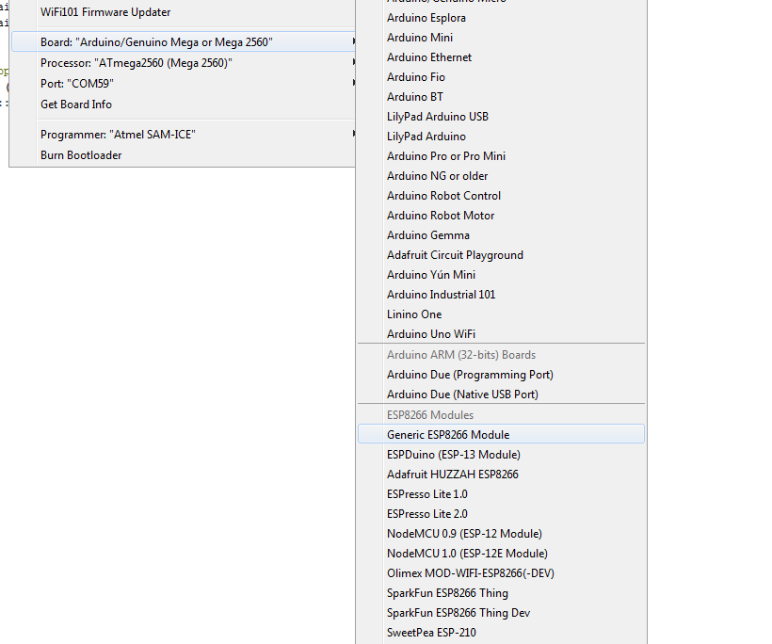Viewport: 772px width, 644px height.
Task: Select Arduino Mini board
Action: [x=501, y=38]
